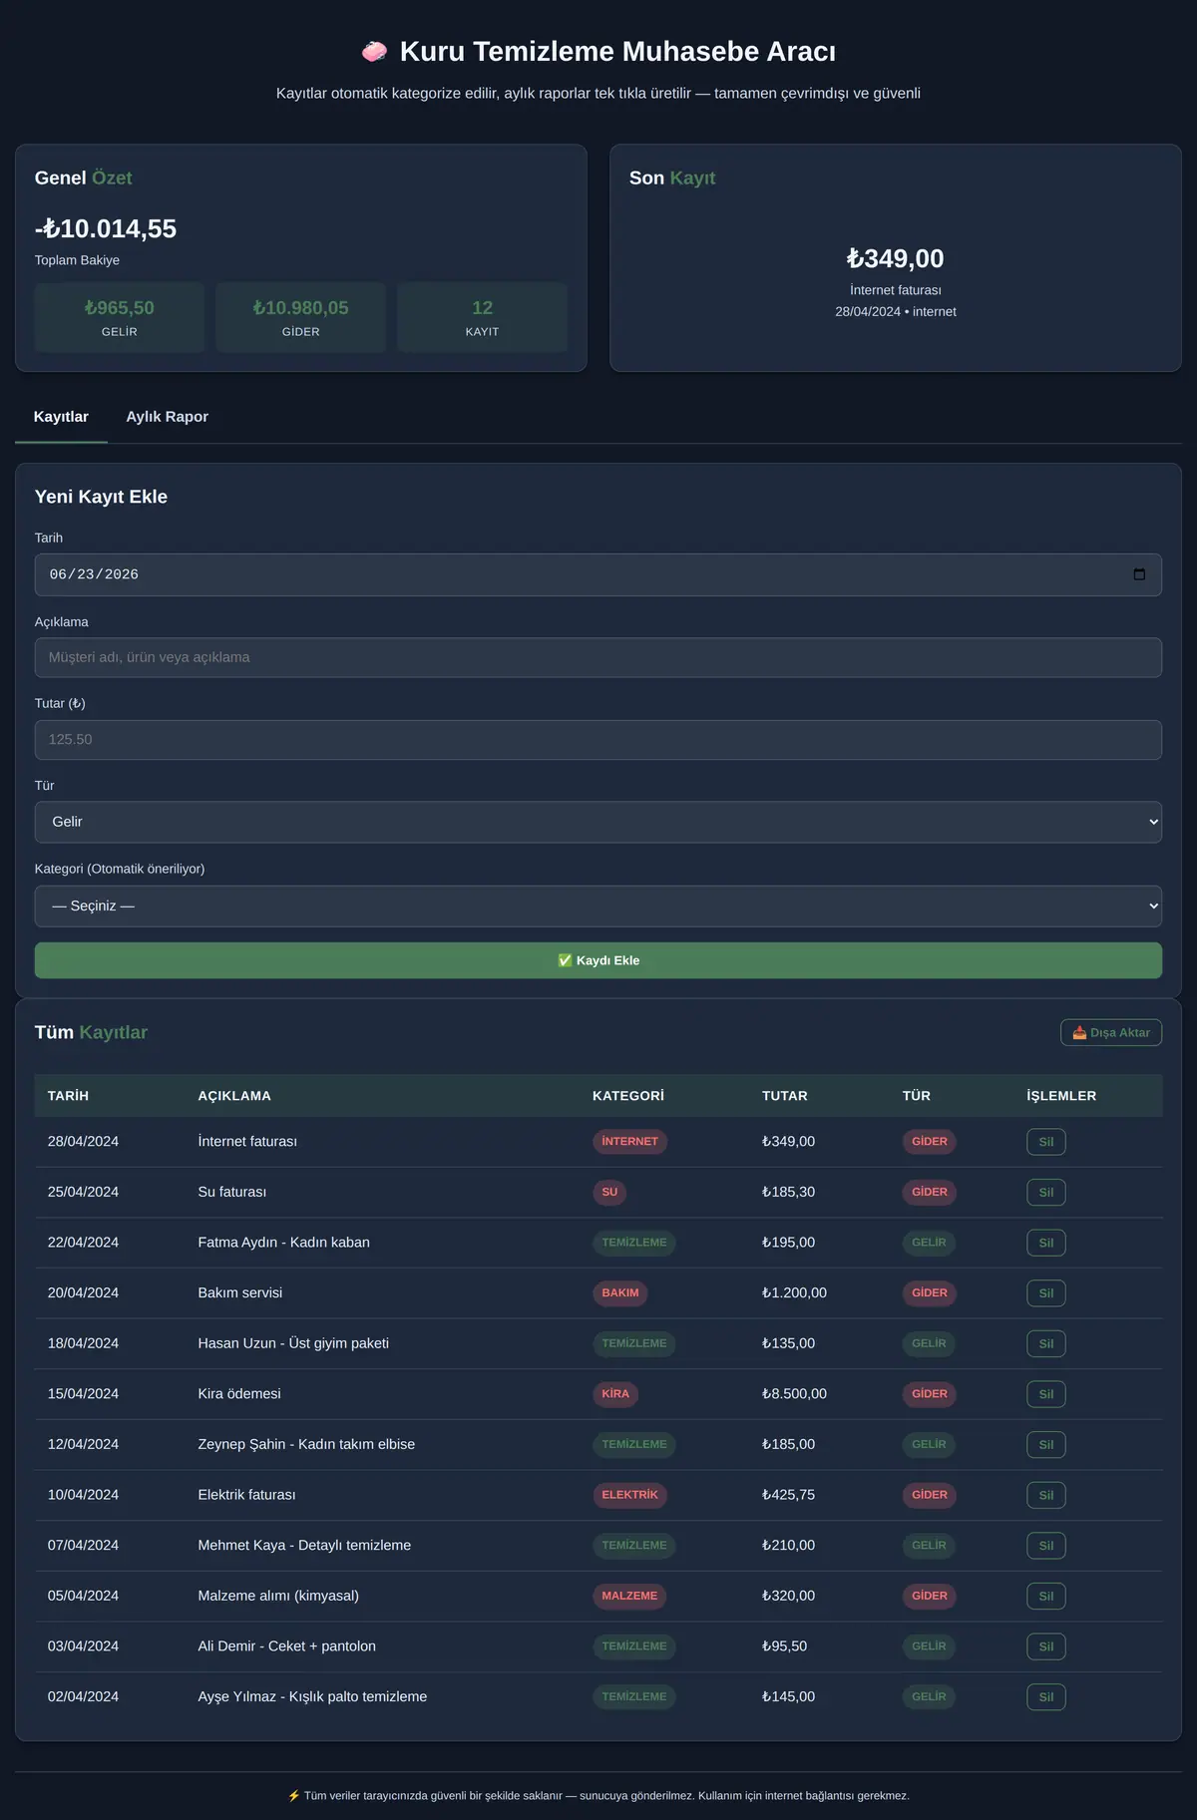Delete the Kira ödemesi record

(1045, 1394)
